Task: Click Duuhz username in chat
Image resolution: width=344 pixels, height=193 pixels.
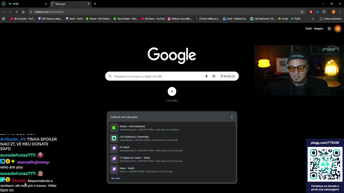Action: tap(19, 181)
